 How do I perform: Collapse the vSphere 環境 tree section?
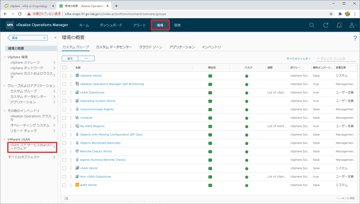point(4,57)
